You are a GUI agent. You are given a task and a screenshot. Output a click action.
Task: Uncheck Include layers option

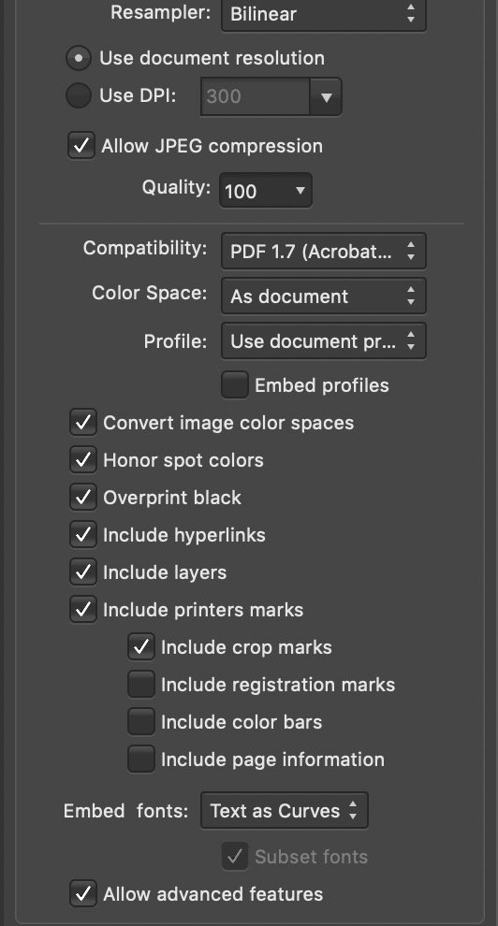82,572
